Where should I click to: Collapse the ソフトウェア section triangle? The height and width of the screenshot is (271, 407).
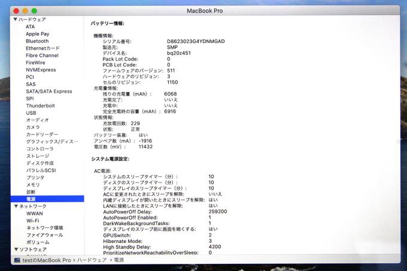pos(16,249)
